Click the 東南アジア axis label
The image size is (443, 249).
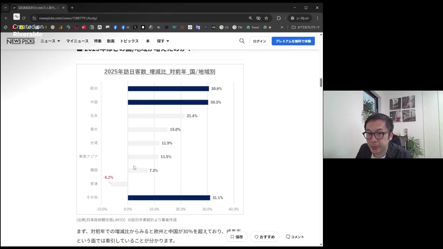(x=88, y=156)
